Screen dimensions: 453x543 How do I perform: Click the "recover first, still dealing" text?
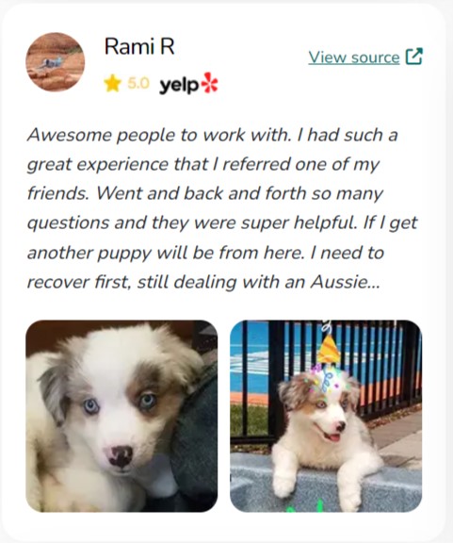[x=132, y=282]
